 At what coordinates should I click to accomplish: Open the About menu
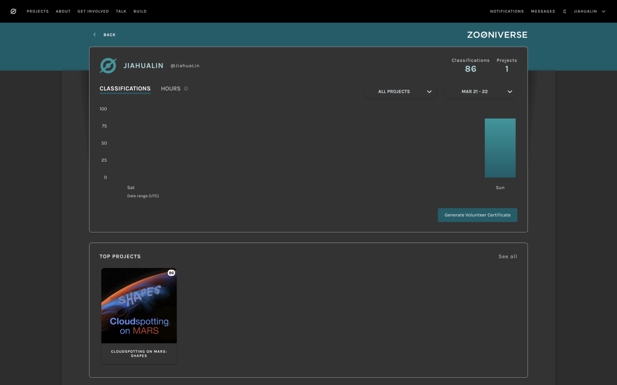[x=63, y=12]
